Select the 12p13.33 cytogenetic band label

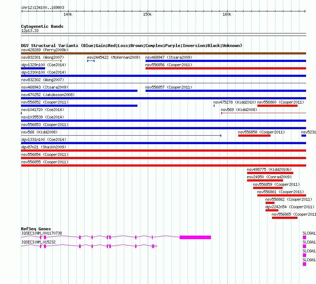(30, 31)
